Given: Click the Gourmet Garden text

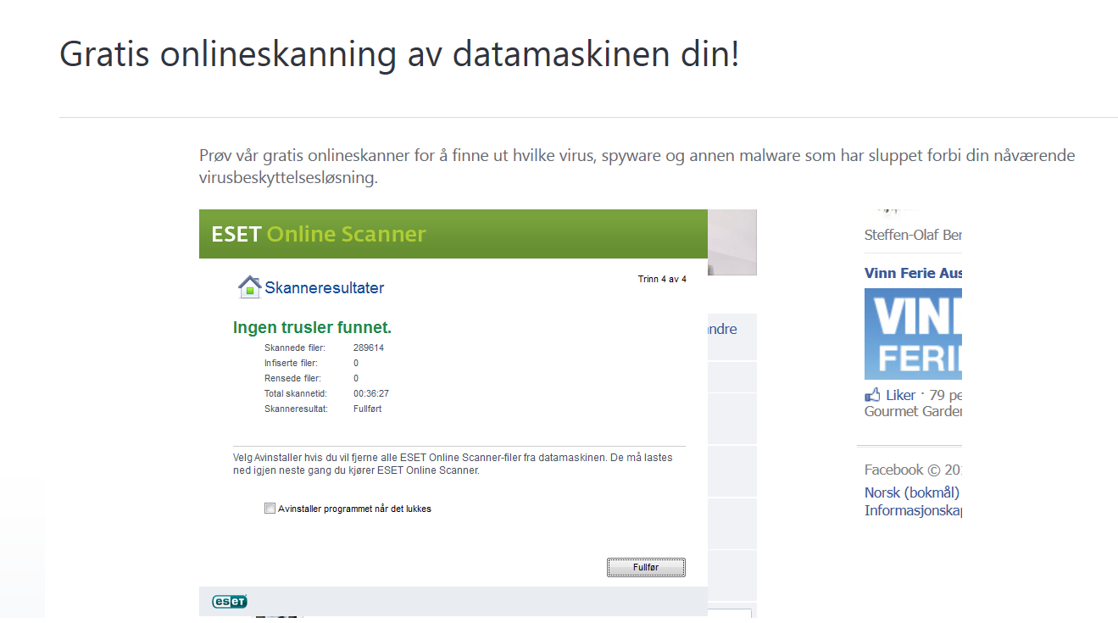Looking at the screenshot, I should [x=913, y=411].
